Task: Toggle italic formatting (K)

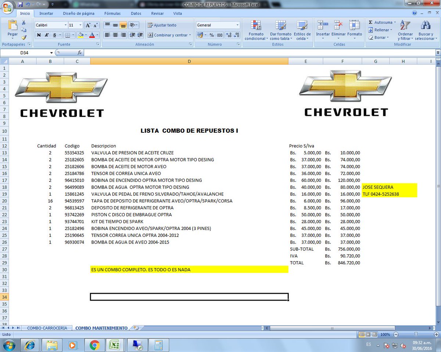Action: [x=47, y=35]
